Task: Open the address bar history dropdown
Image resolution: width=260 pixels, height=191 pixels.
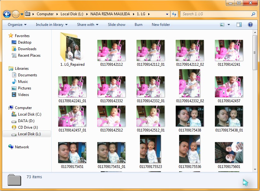Action: 167,14
